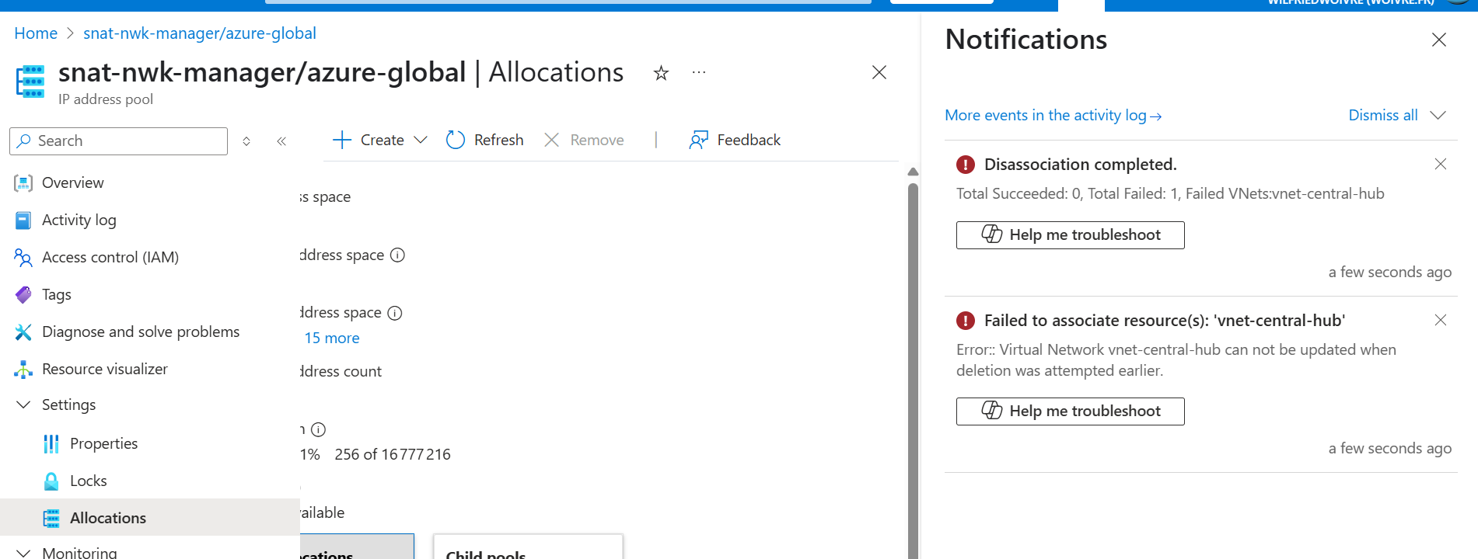This screenshot has width=1478, height=559.
Task: Collapse the sidebar menu with double chevron
Action: click(x=281, y=141)
